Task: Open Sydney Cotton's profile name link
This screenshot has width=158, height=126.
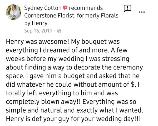Action: coord(43,8)
